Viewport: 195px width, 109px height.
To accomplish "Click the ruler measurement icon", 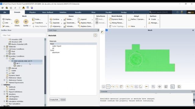I will coord(147,87).
